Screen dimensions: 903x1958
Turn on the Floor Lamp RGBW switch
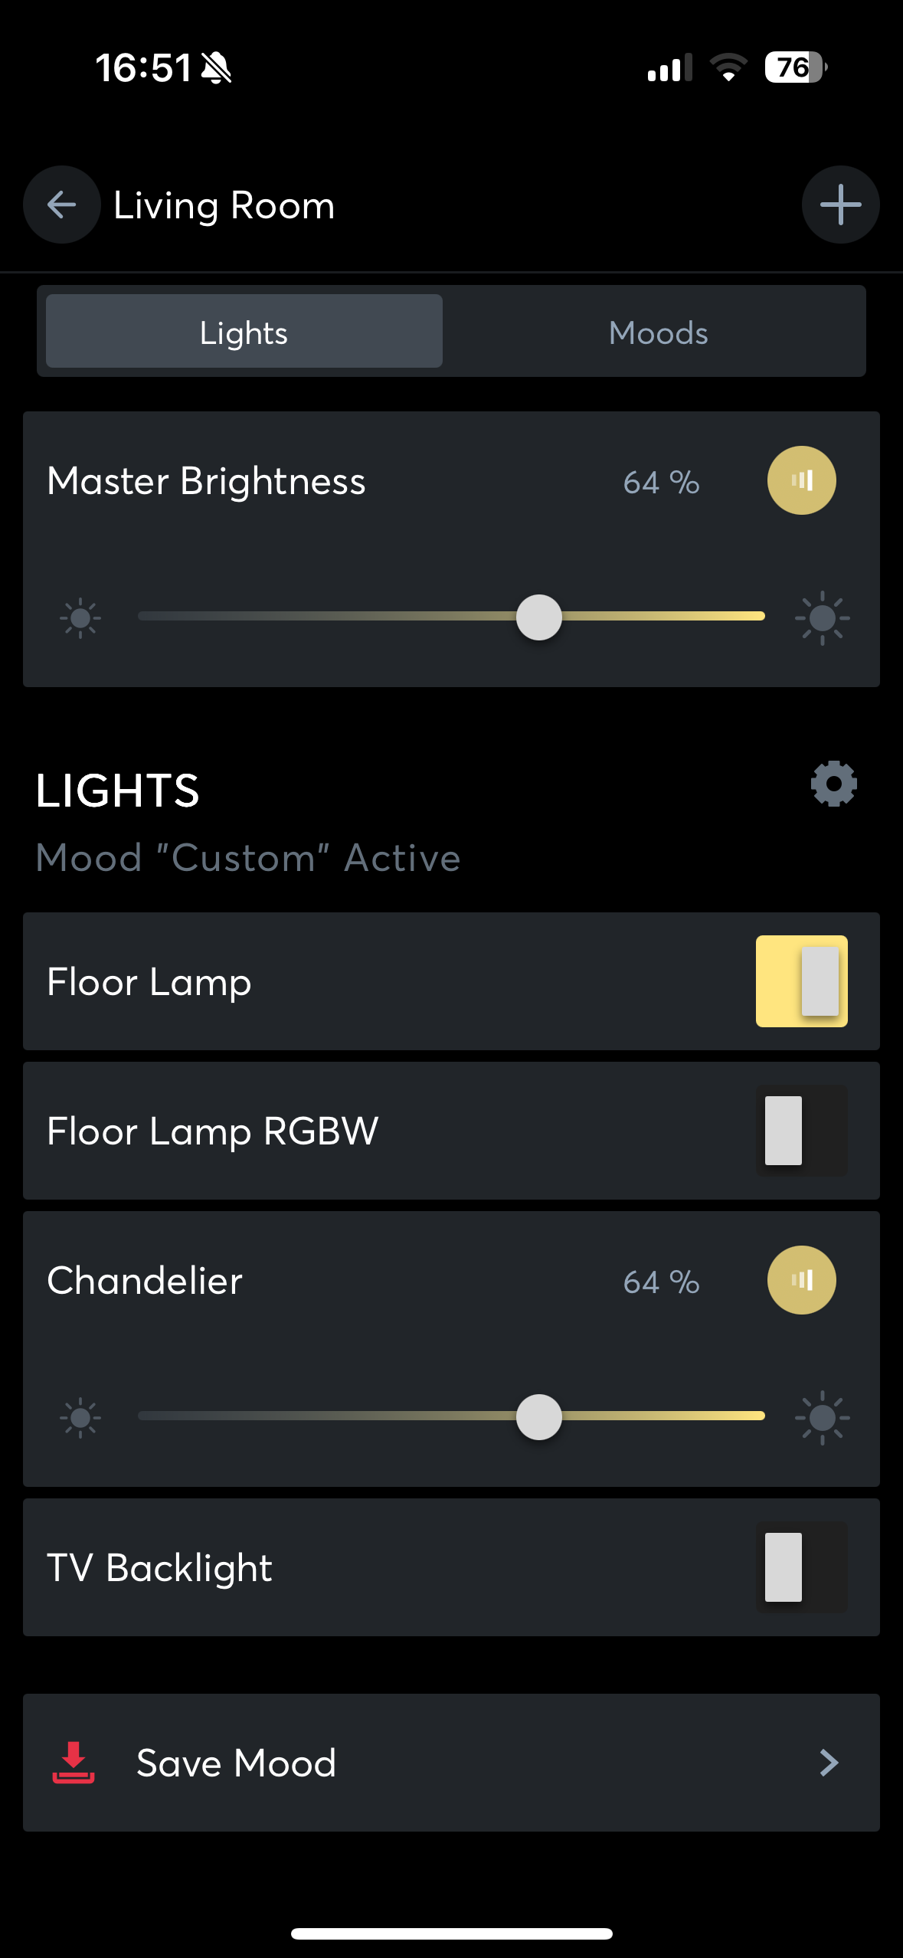(x=801, y=1131)
